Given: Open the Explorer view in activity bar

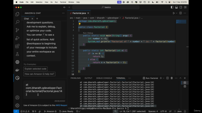Looking at the screenshot, I should 17,14.
